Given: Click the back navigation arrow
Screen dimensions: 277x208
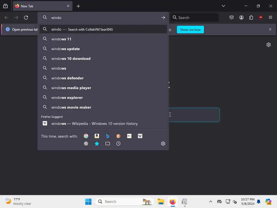Looking at the screenshot, I should point(6,18).
